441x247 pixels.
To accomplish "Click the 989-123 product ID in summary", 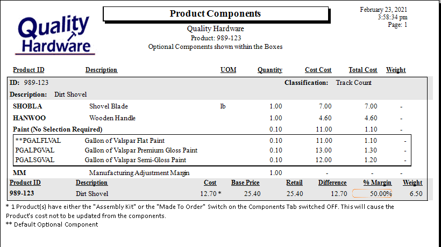I will (22, 193).
